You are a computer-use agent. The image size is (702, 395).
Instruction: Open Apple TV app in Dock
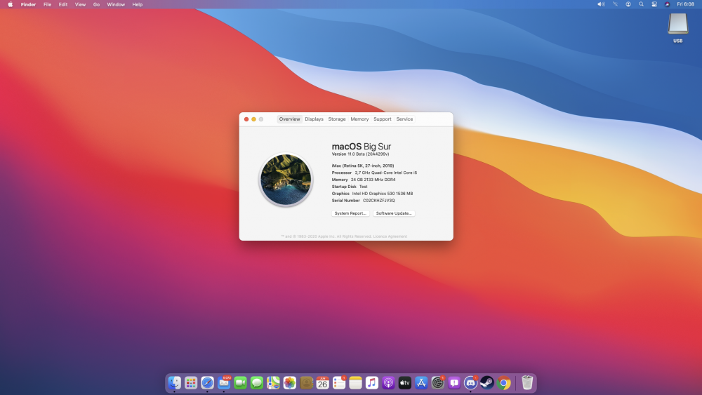coord(405,383)
